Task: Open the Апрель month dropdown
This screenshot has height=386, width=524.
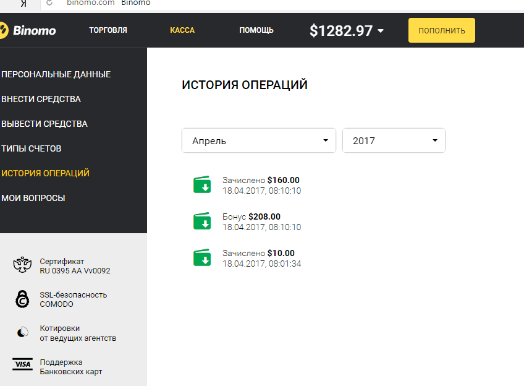Action: click(x=258, y=140)
